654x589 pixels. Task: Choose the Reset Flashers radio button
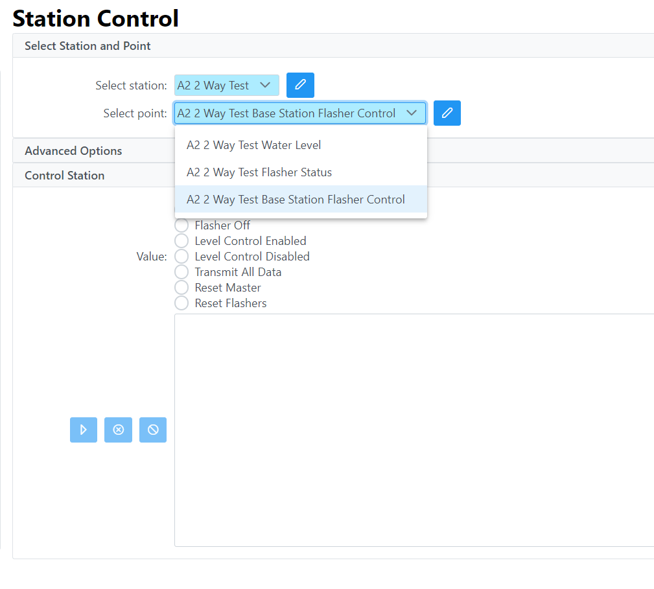(182, 303)
